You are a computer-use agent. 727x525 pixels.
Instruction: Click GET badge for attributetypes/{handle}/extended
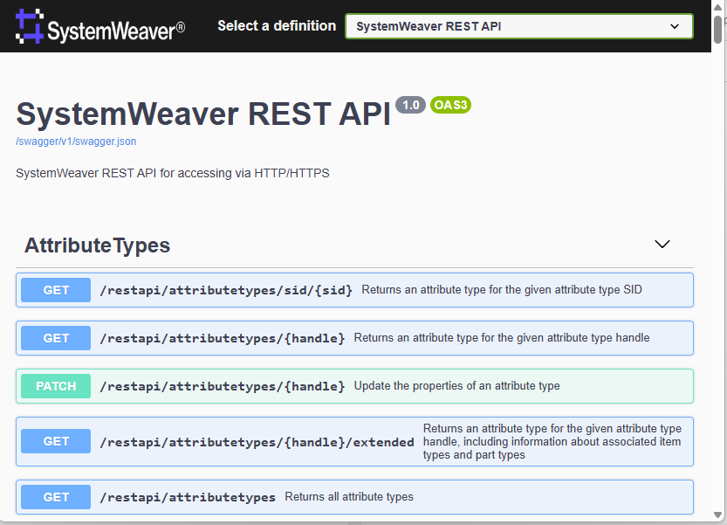pos(56,441)
